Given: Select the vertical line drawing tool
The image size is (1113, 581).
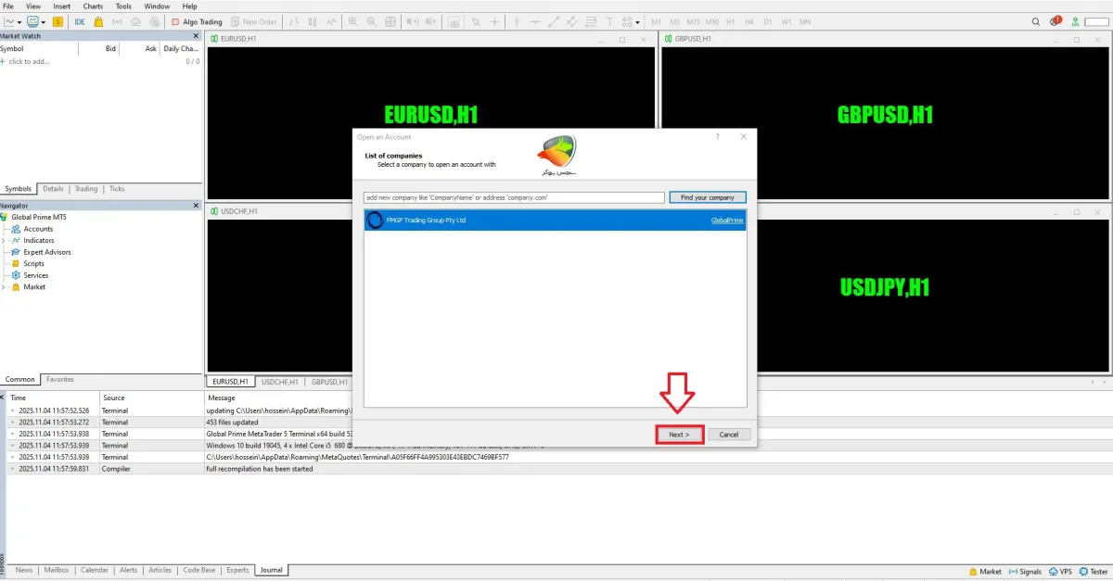Looking at the screenshot, I should (517, 21).
